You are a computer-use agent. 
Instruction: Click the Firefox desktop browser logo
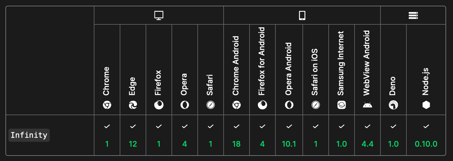[159, 105]
